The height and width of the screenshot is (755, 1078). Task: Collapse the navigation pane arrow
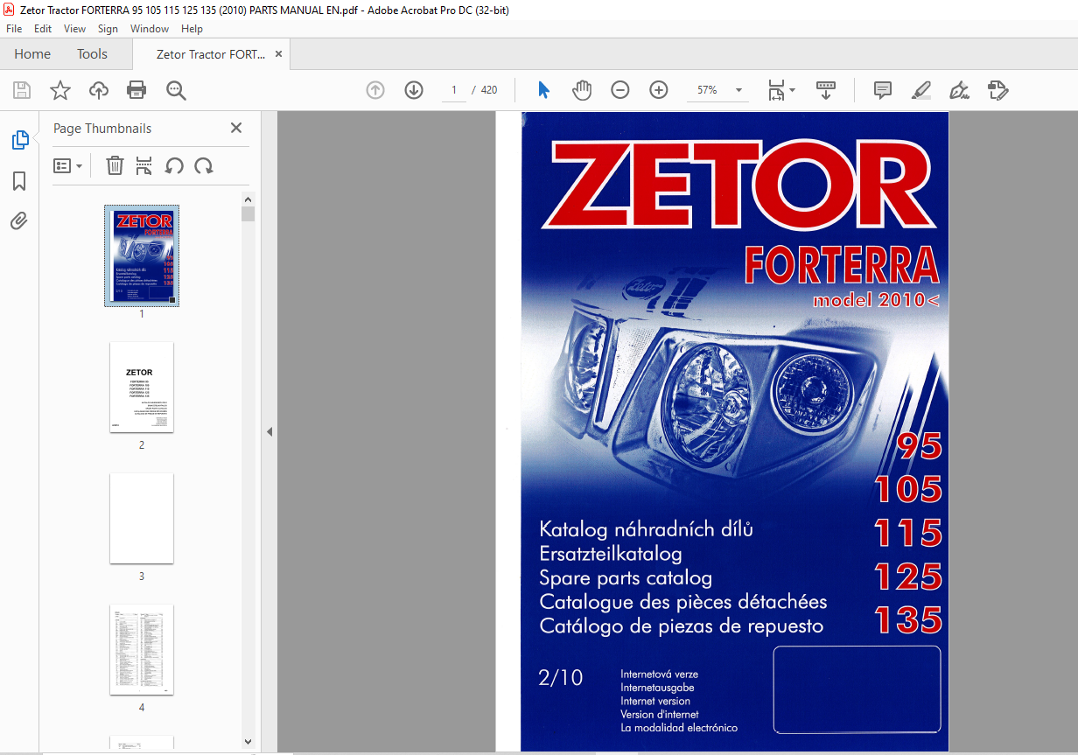(269, 432)
